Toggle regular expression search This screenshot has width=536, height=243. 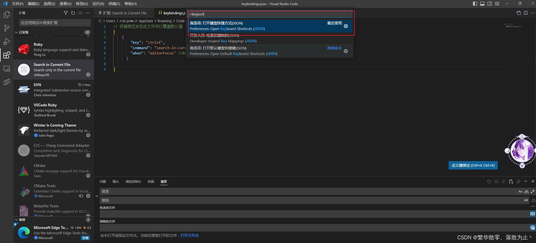(532, 191)
